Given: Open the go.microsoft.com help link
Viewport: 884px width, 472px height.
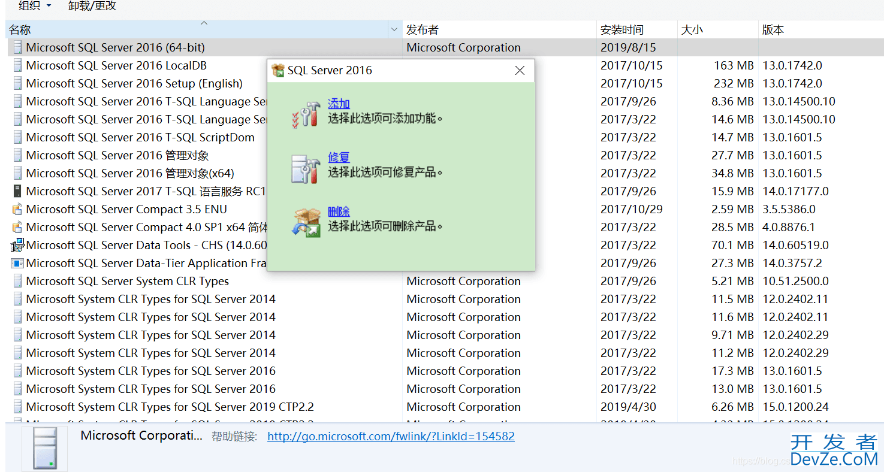Looking at the screenshot, I should [391, 436].
